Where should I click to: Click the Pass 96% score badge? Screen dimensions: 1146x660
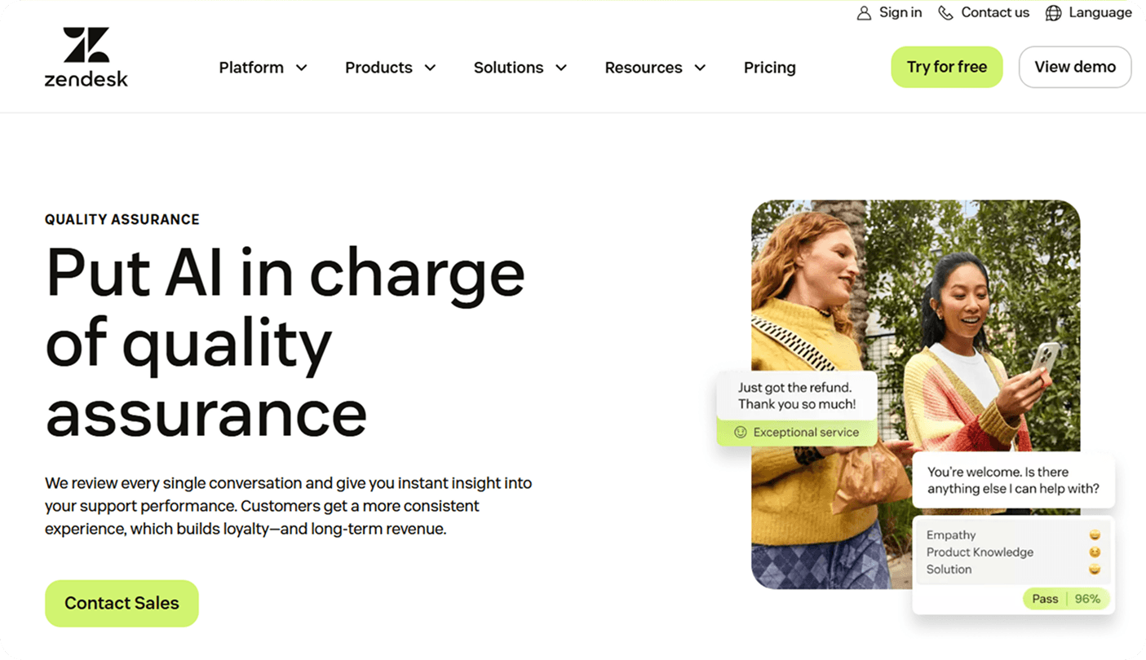coord(1066,599)
